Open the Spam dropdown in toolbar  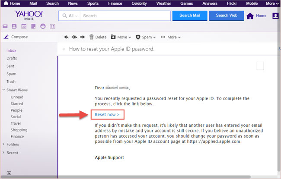pyautogui.click(x=146, y=37)
